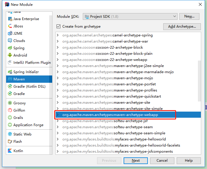Viewport: 207px width, 169px height.
Task: Expand the camel-archetype-spring node
Action: pos(57,35)
